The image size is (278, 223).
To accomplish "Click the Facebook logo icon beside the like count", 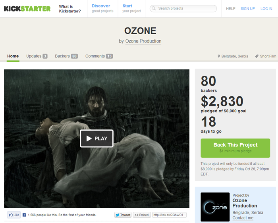I will click(24, 215).
